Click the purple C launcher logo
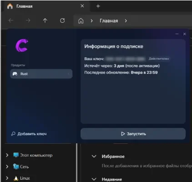 click(22, 45)
